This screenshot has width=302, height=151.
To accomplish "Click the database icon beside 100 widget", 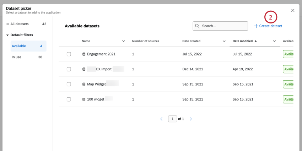I will (x=84, y=99).
